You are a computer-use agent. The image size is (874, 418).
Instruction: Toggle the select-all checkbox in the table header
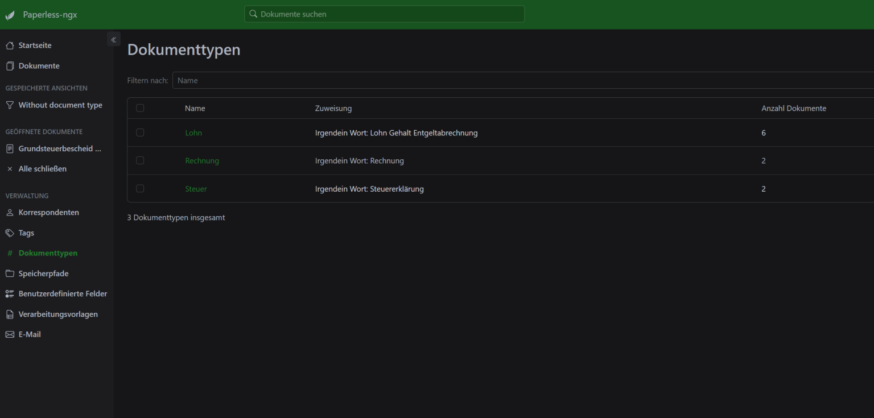pyautogui.click(x=140, y=107)
